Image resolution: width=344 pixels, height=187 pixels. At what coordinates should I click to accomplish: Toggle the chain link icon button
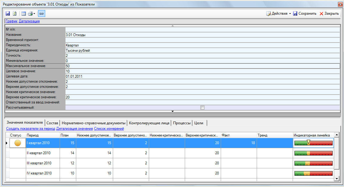[x=41, y=13]
